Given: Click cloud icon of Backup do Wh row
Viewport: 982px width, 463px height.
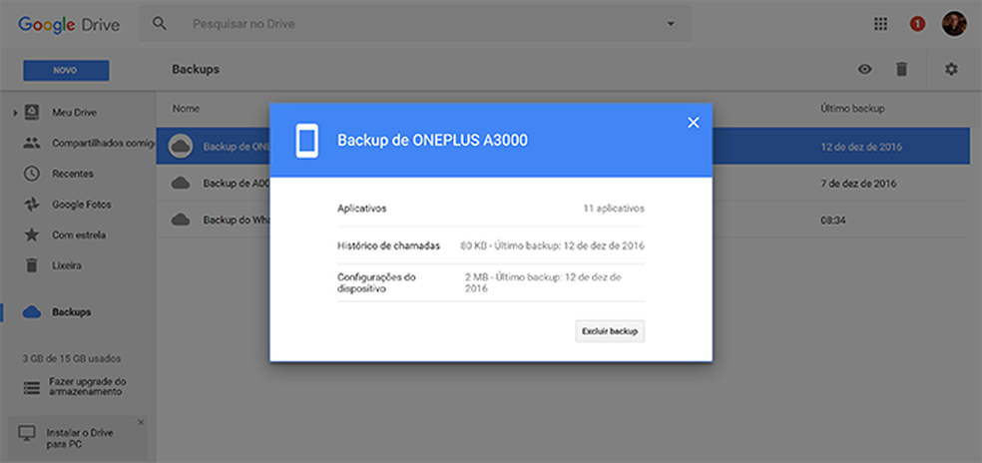Looking at the screenshot, I should (x=181, y=220).
